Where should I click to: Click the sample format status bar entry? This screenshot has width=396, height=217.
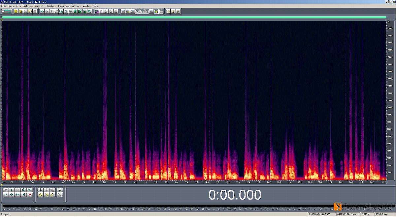pyautogui.click(x=348, y=214)
